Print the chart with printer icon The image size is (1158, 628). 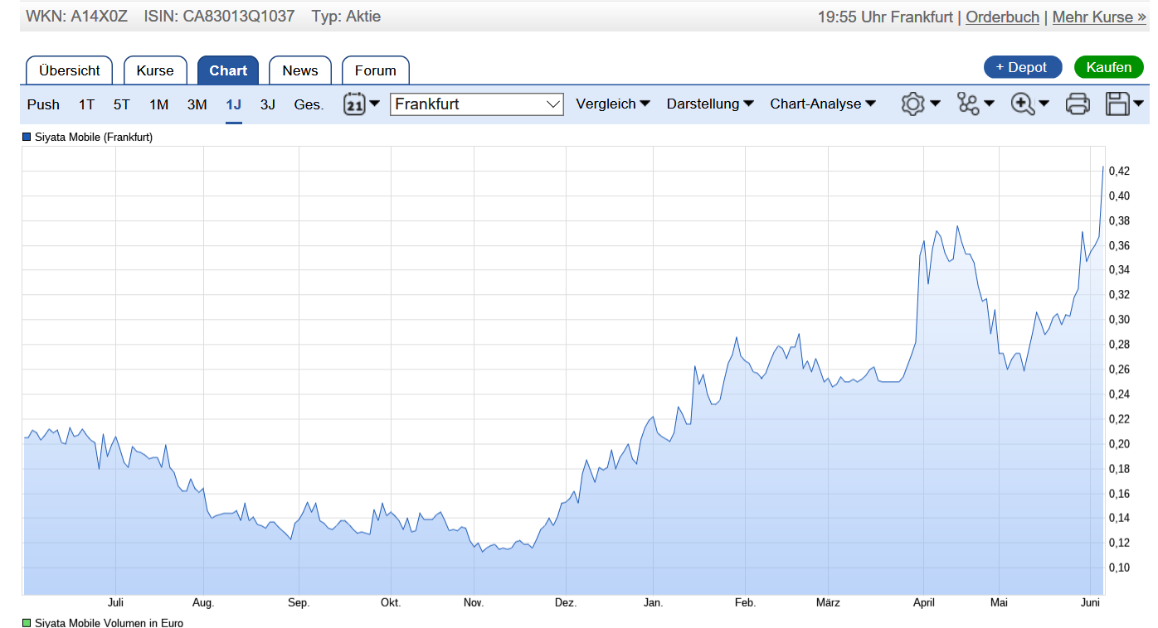point(1077,104)
